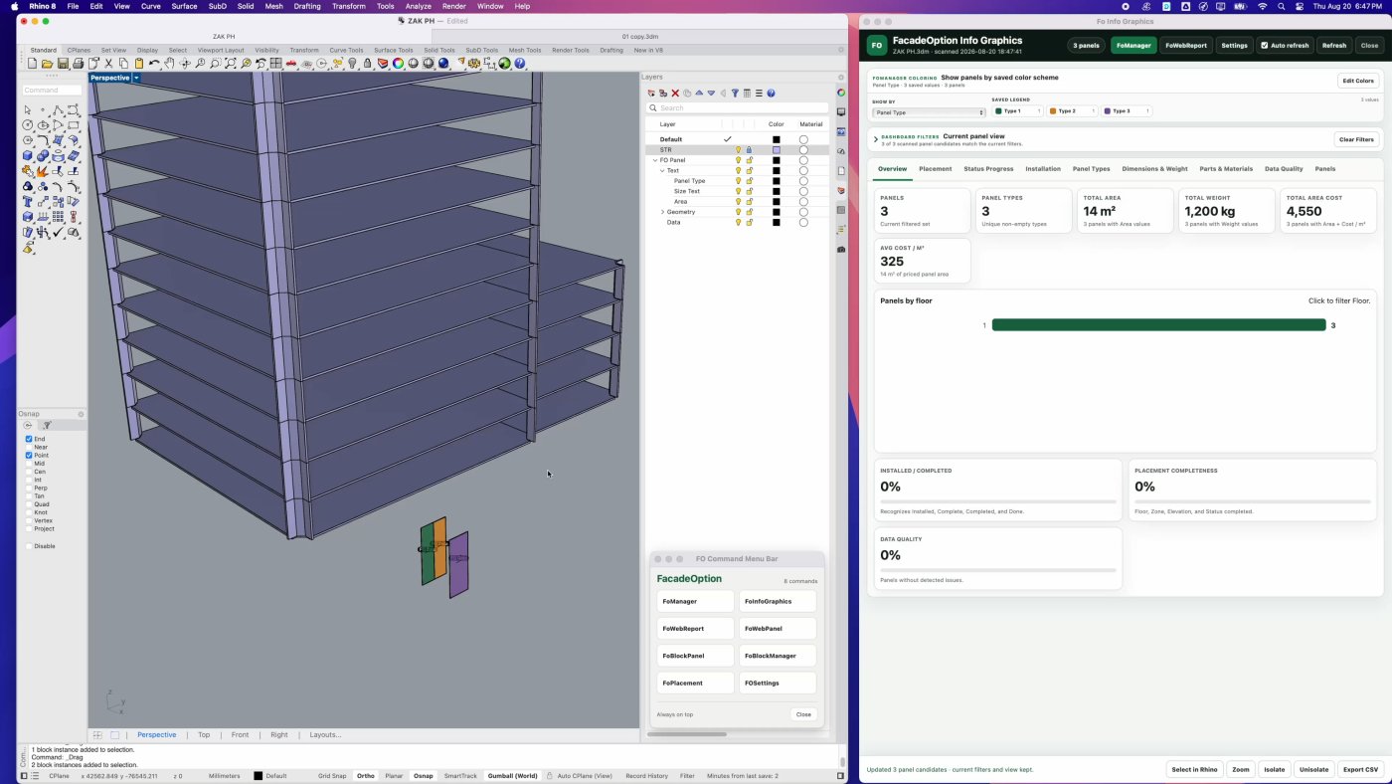Launch FoBlockPanel from FacadeOption menu
The width and height of the screenshot is (1392, 784).
point(696,656)
